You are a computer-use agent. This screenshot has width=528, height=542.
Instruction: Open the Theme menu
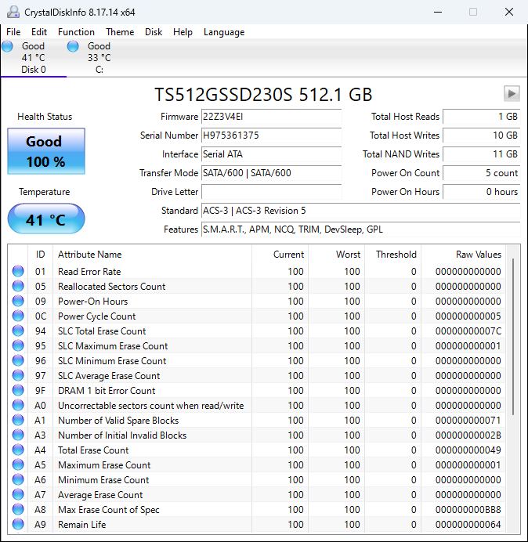pos(120,32)
